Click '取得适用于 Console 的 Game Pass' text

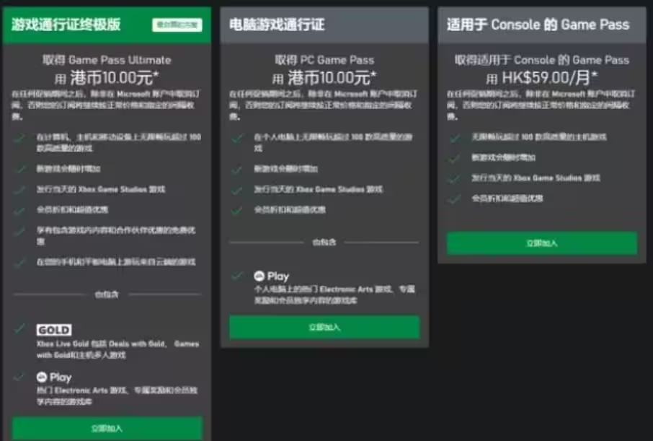tap(542, 60)
